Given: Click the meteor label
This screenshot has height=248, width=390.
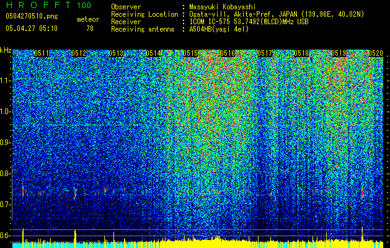Looking at the screenshot, I should (88, 19).
